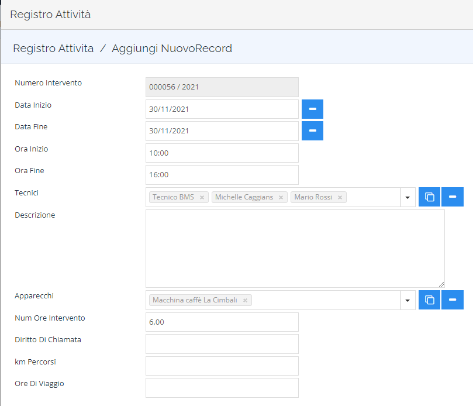This screenshot has height=406, width=473.
Task: Click the Data Inizio date field
Action: pos(222,109)
